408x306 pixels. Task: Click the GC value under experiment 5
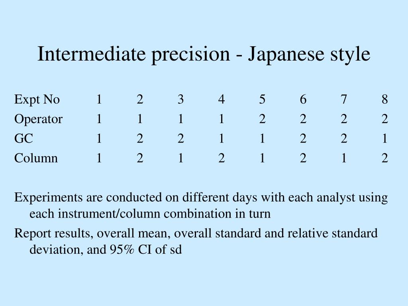[x=262, y=138]
